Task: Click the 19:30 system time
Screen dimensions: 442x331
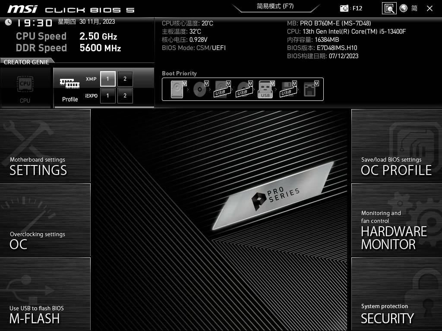Action: pyautogui.click(x=35, y=23)
